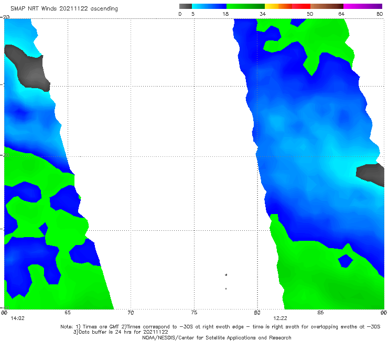The image size is (388, 341).
Task: Click the magenta-purple segment of the colorbar
Action: point(363,6)
